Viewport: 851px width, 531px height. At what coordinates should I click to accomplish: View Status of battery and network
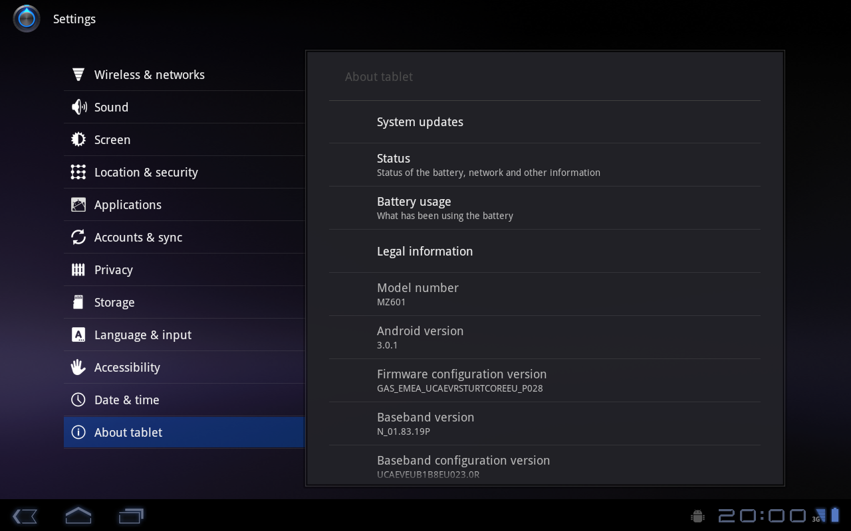[545, 165]
